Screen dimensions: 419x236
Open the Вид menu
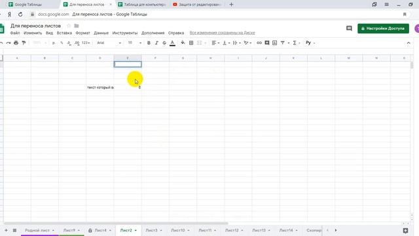[49, 33]
